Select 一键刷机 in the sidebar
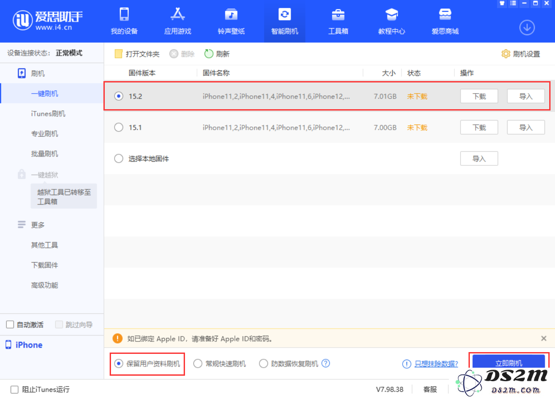The height and width of the screenshot is (398, 555). [x=52, y=94]
